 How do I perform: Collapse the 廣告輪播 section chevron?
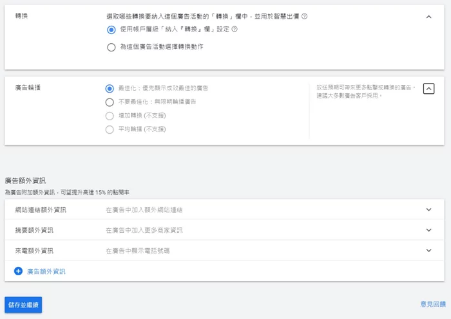click(x=428, y=89)
